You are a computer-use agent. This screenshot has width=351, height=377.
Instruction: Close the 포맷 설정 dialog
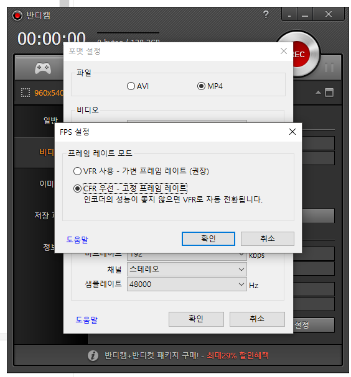(284, 51)
